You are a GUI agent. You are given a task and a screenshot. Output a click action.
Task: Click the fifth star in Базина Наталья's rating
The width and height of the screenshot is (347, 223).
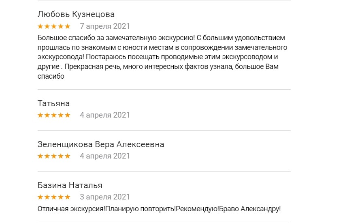click(x=67, y=197)
